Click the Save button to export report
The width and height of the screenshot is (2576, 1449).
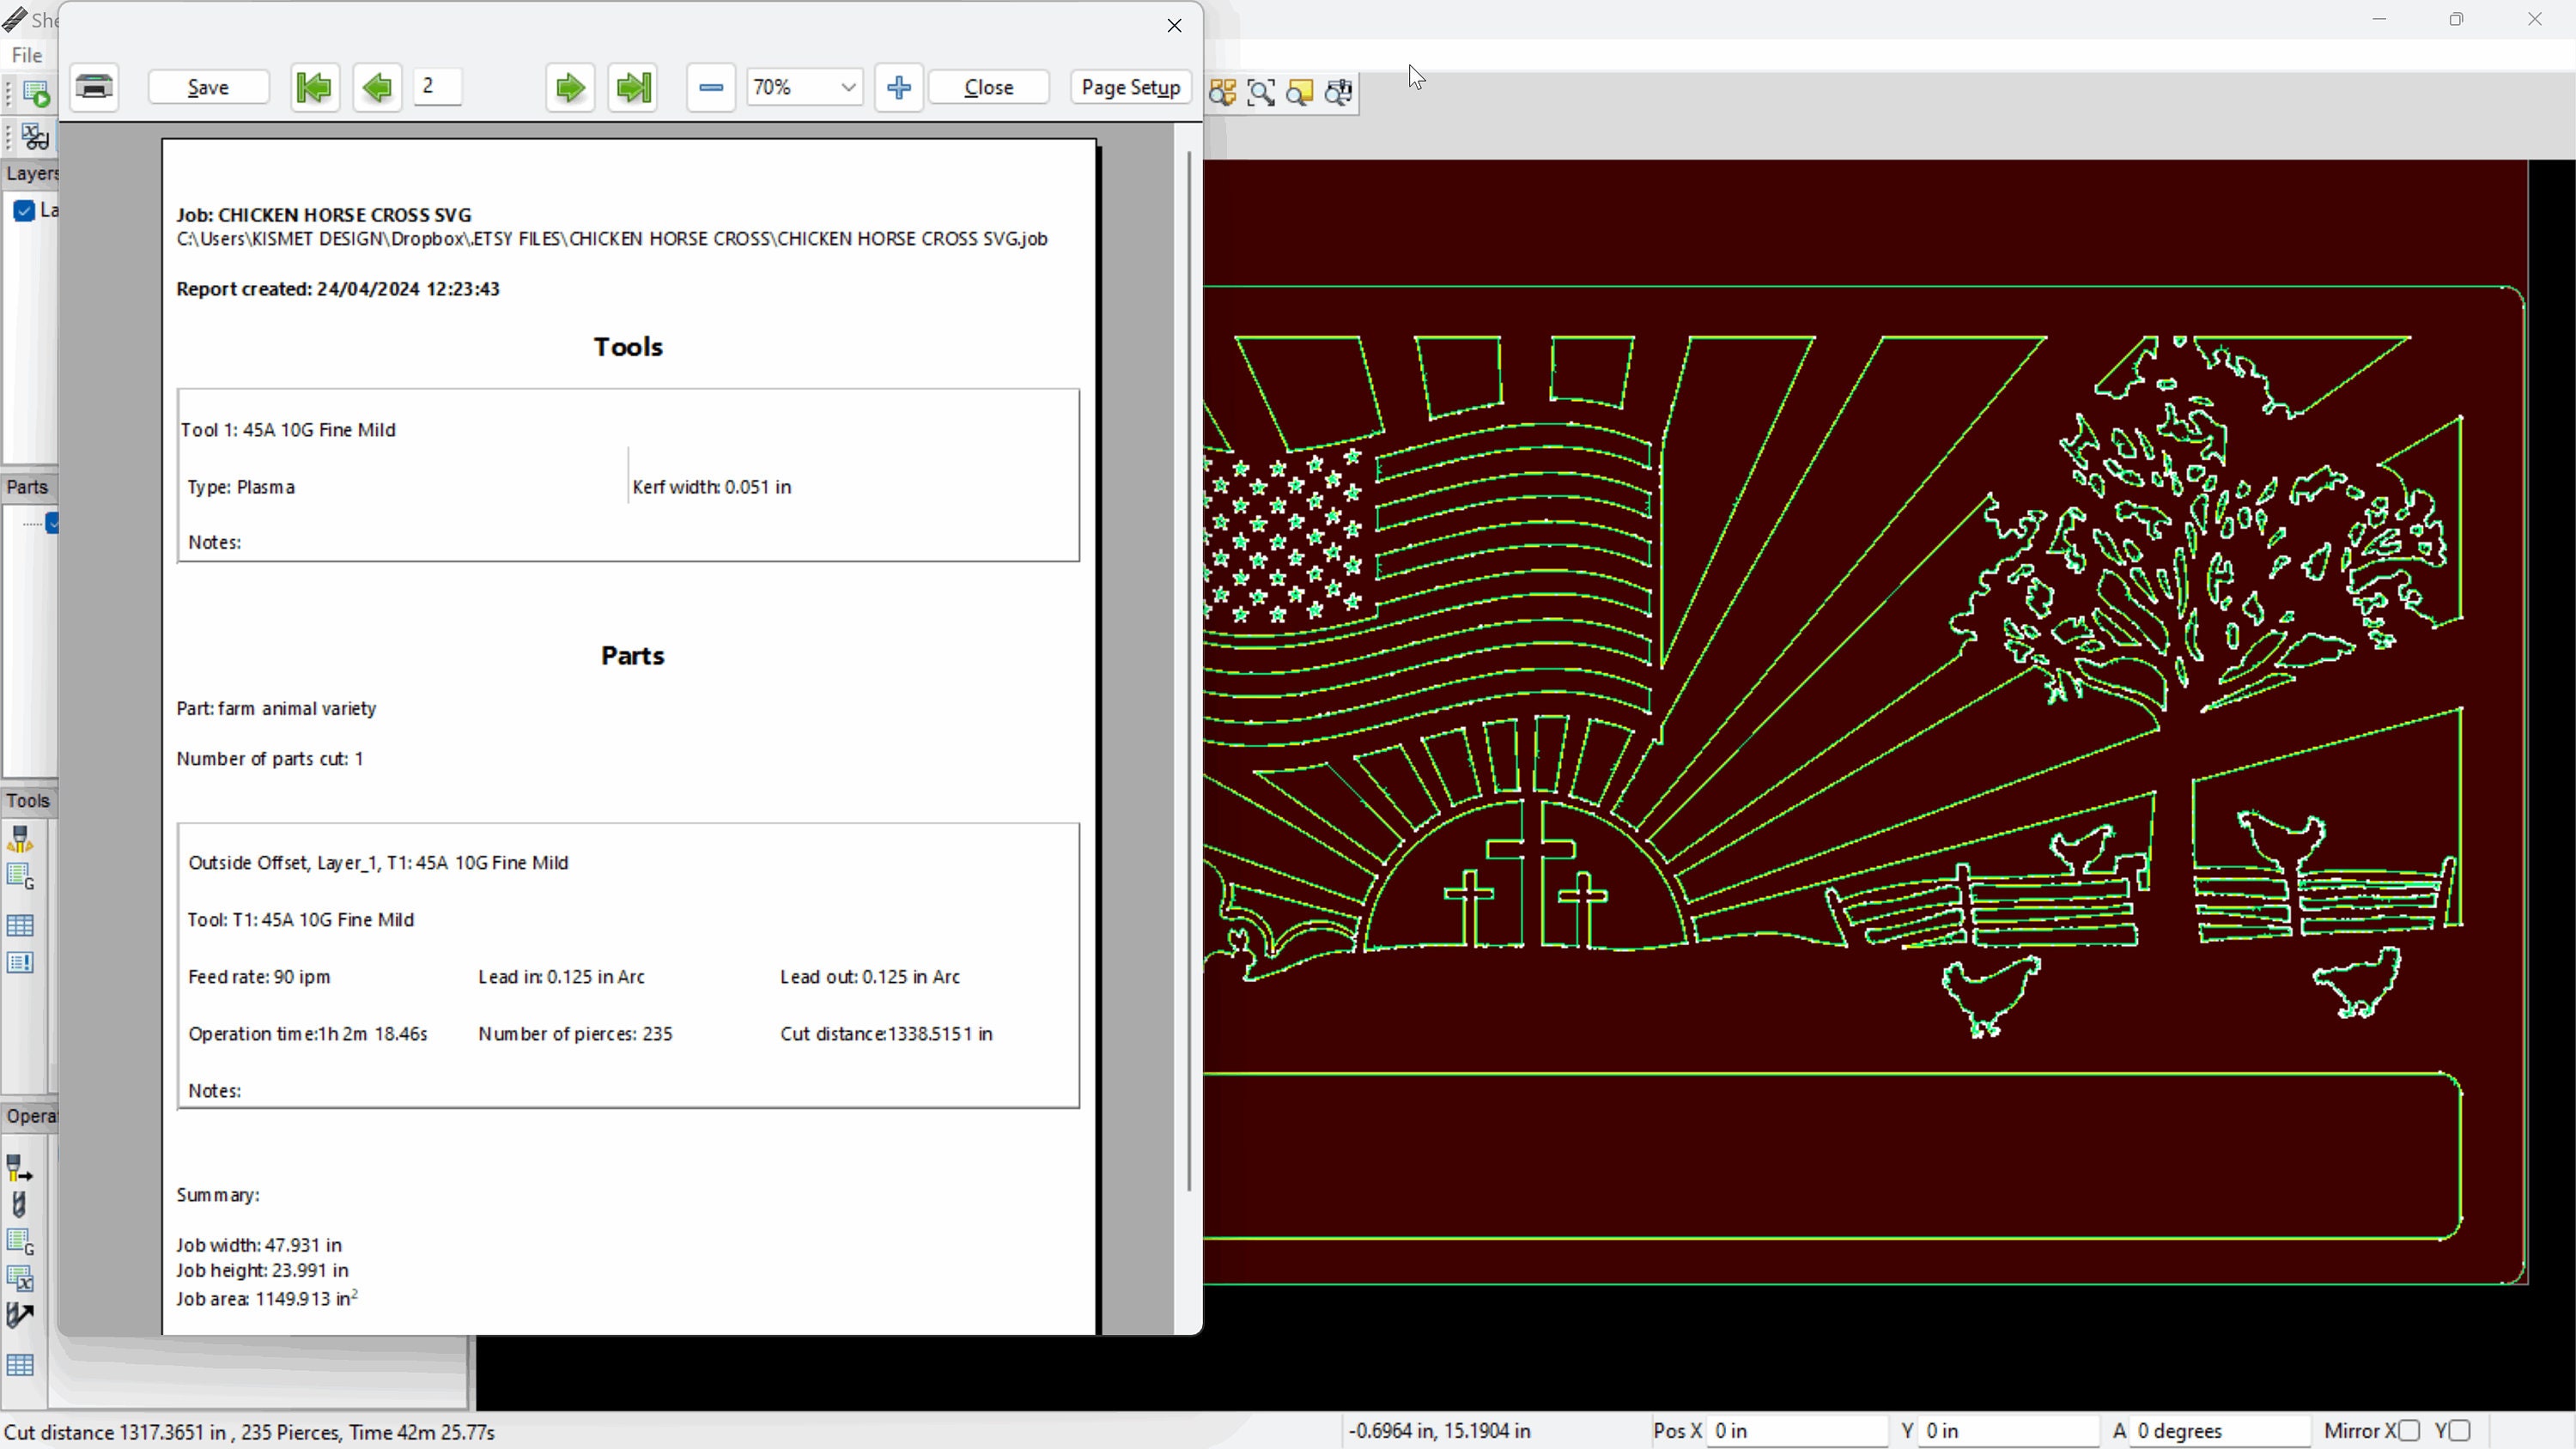(x=208, y=88)
